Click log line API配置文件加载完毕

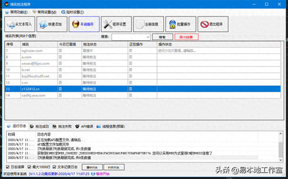[53, 144]
